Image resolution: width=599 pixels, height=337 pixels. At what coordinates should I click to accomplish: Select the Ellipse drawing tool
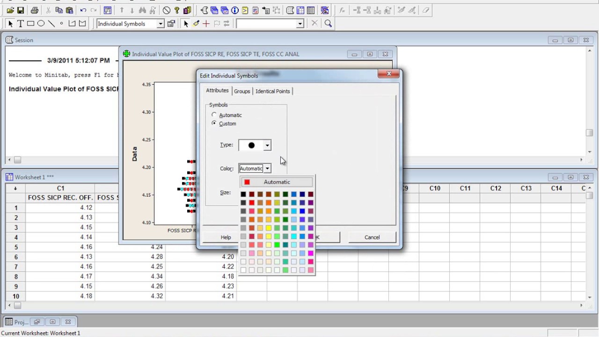(x=41, y=23)
